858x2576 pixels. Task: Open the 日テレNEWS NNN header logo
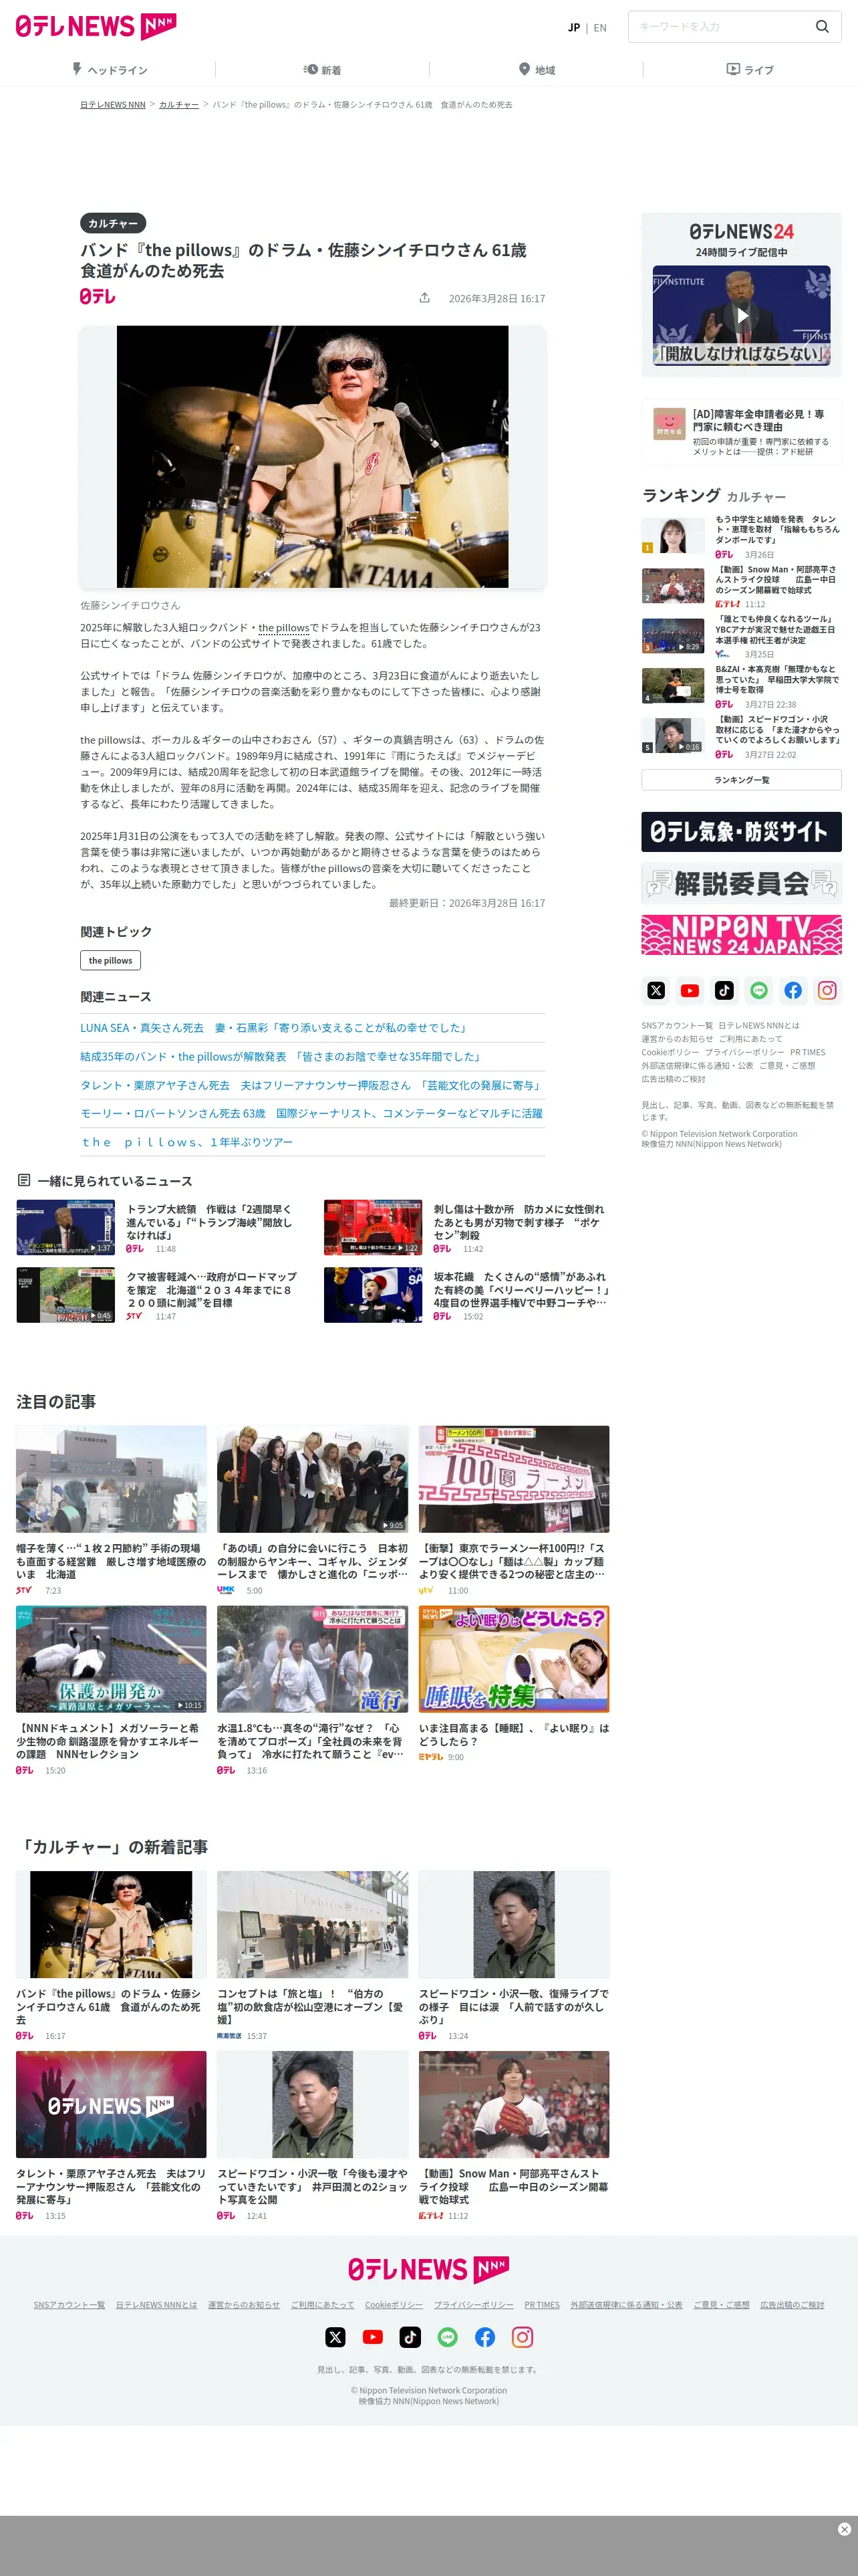pos(96,26)
